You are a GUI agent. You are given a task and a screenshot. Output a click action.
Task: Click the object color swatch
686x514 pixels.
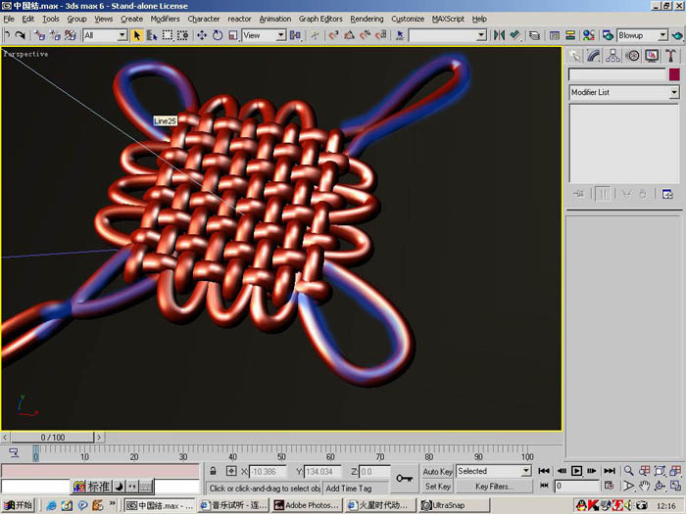tap(674, 74)
